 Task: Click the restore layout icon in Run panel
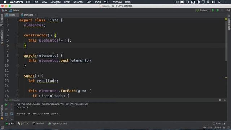tap(6, 114)
